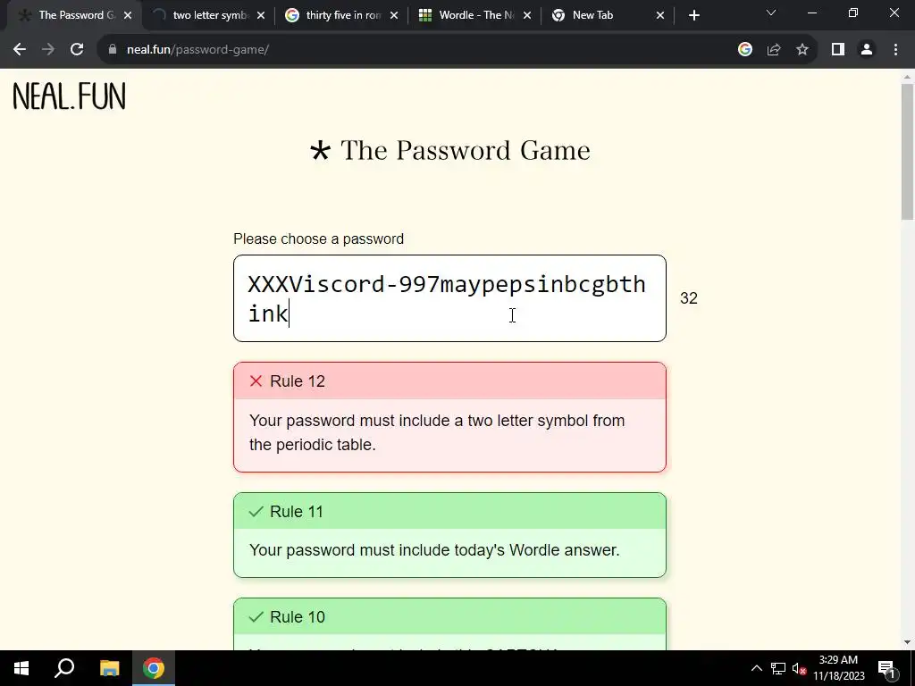
Task: Close the Wordle tab
Action: pos(527,15)
